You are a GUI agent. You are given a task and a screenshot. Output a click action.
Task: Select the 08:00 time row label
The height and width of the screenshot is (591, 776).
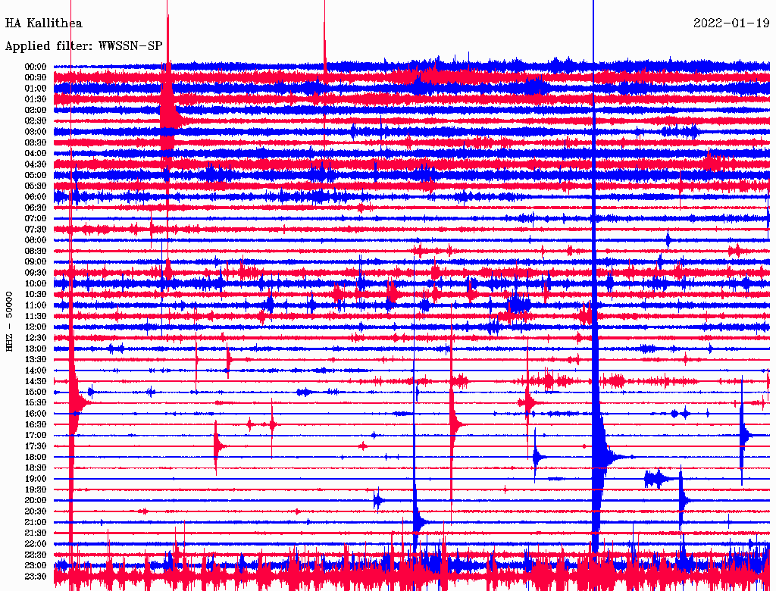pyautogui.click(x=36, y=240)
